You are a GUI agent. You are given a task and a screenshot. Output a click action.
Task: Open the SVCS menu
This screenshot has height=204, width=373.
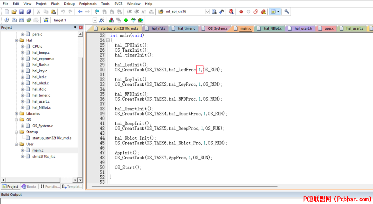pyautogui.click(x=118, y=4)
